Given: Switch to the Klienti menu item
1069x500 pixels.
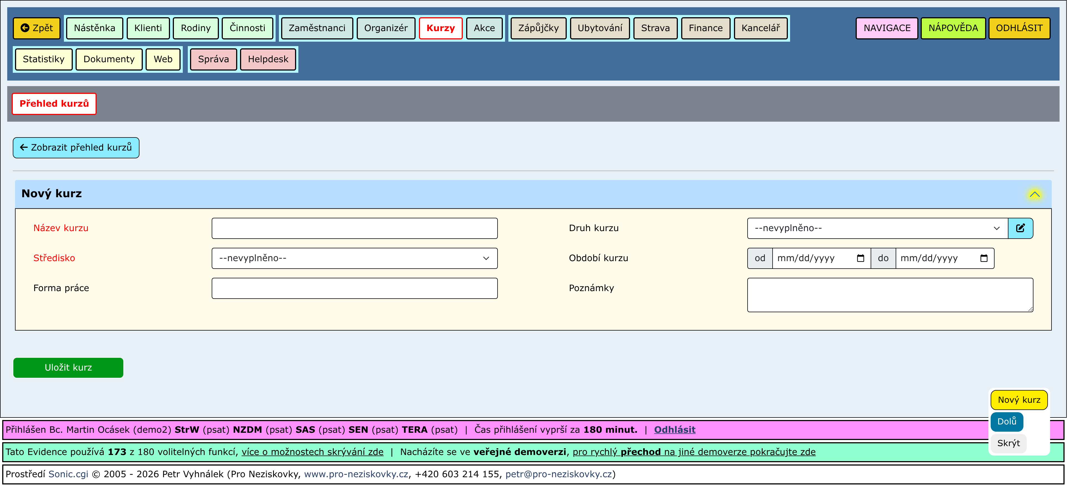Looking at the screenshot, I should (x=148, y=28).
